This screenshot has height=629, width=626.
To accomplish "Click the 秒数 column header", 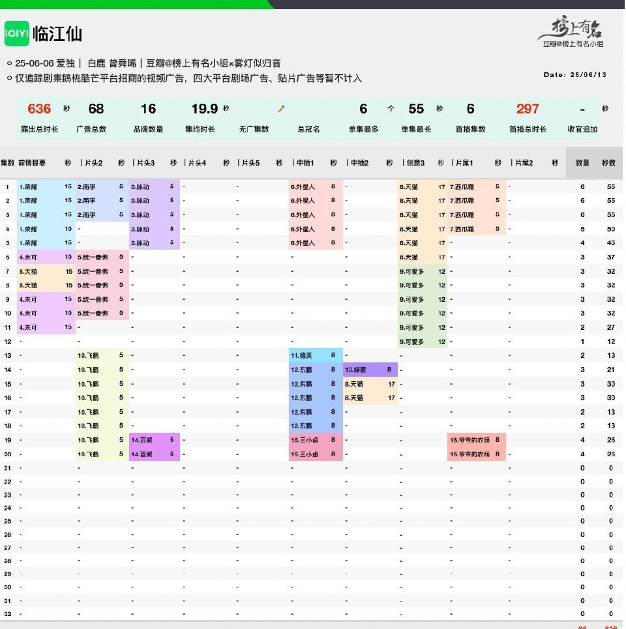I will tap(608, 163).
